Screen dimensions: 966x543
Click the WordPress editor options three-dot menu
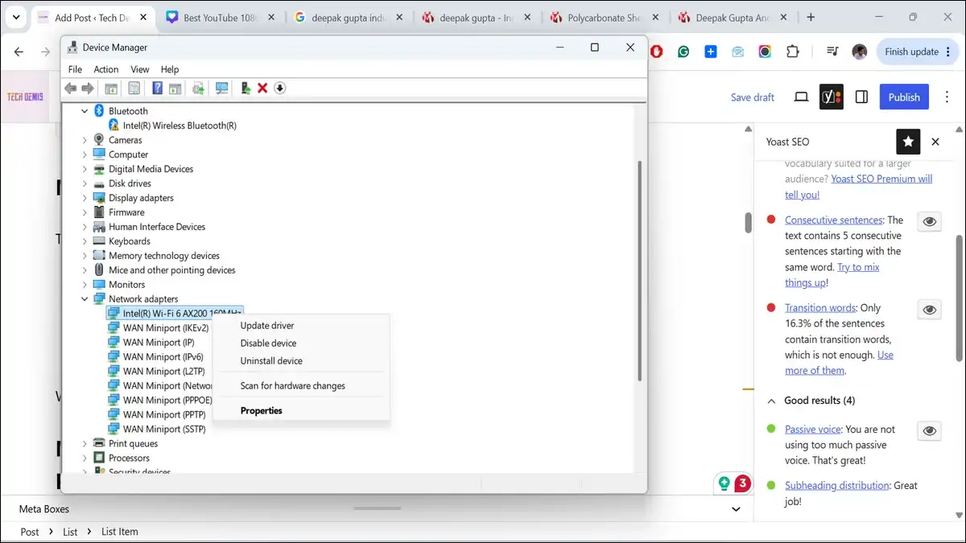coord(947,97)
